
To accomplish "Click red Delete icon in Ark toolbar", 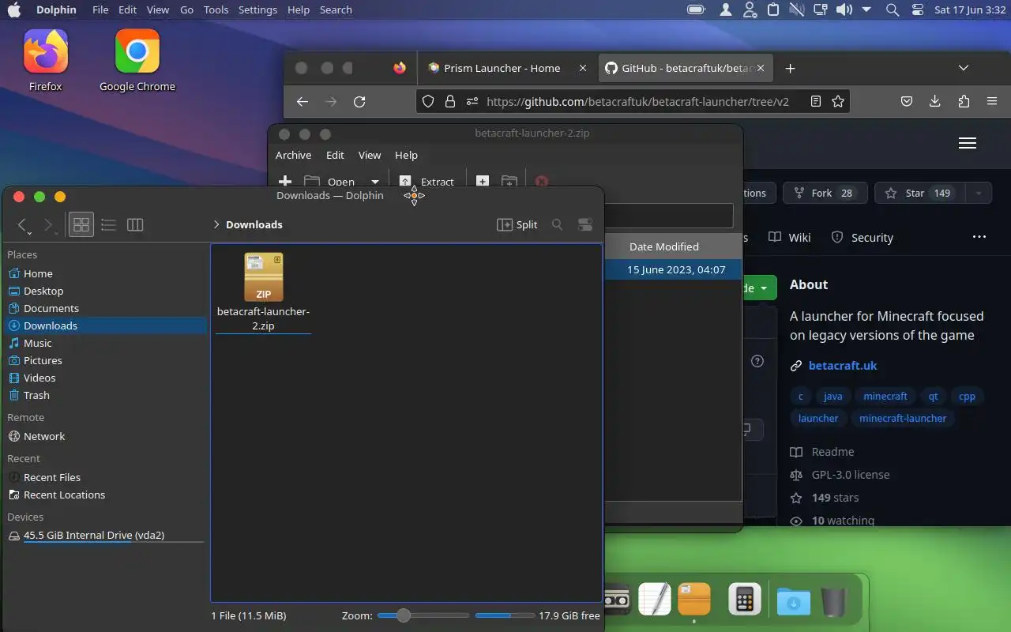I will 542,182.
